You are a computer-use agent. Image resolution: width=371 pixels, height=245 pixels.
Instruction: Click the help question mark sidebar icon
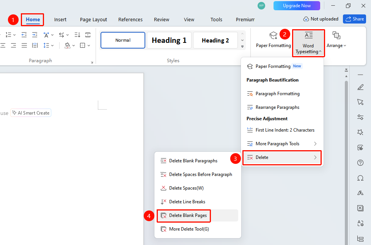click(360, 163)
